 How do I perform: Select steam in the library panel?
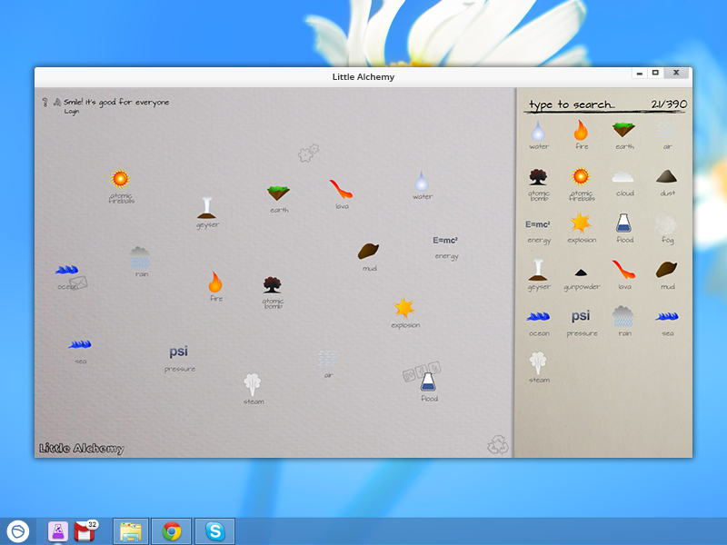pos(538,368)
